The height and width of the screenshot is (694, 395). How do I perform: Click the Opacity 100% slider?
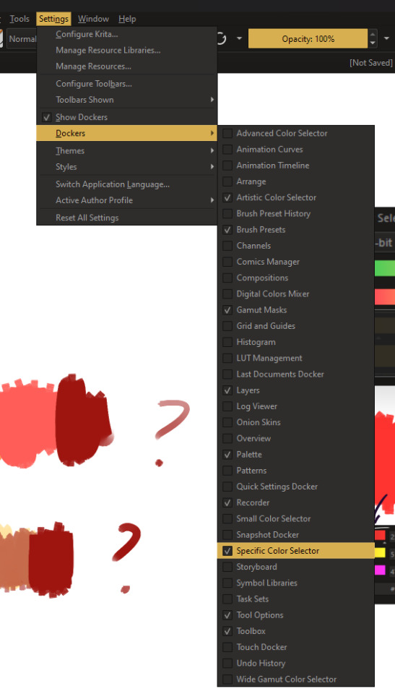point(308,38)
